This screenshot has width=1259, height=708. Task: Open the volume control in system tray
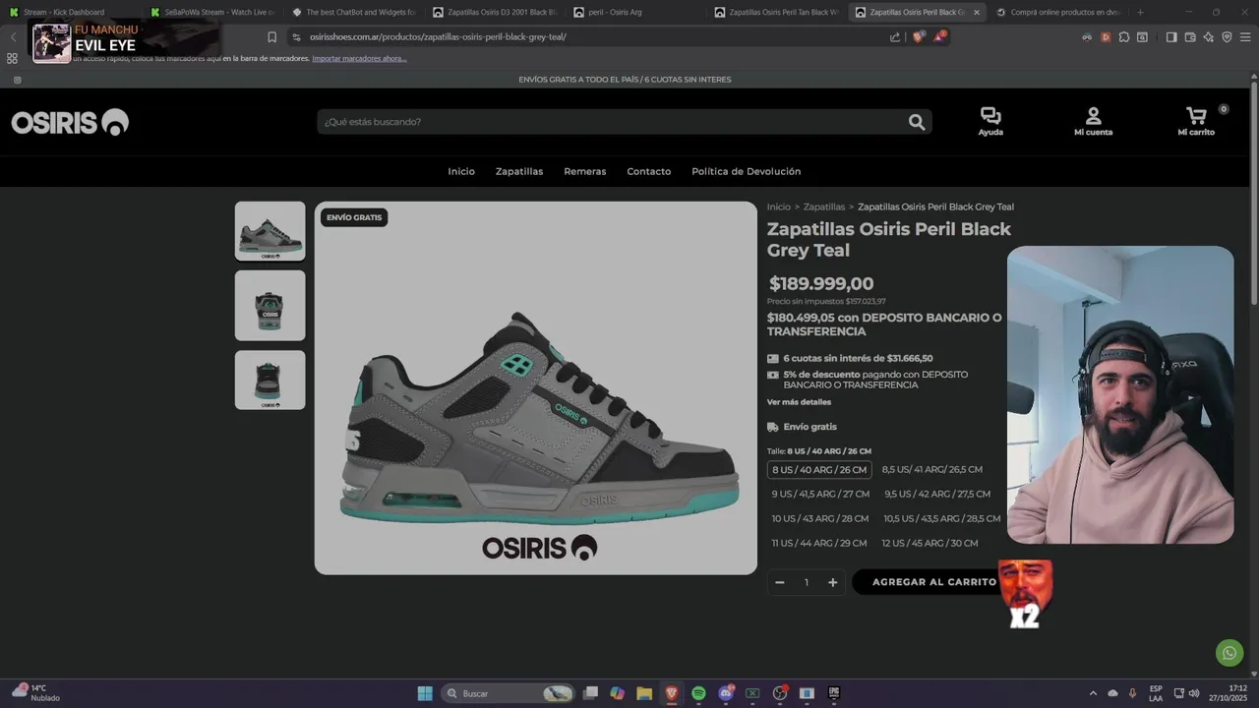tap(1194, 693)
